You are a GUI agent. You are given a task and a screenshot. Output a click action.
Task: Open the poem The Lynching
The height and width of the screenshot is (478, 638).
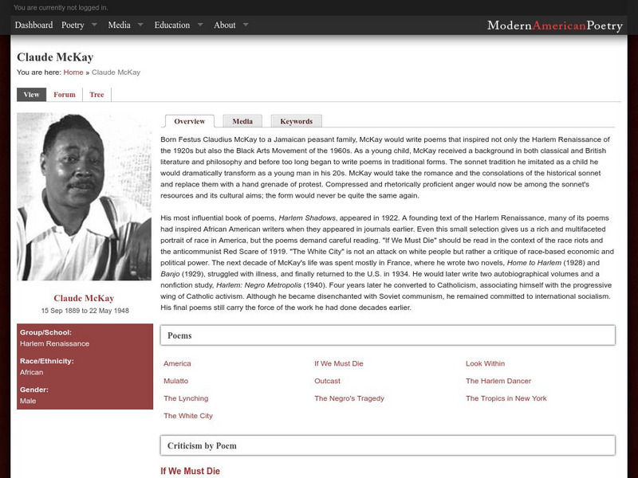point(186,399)
